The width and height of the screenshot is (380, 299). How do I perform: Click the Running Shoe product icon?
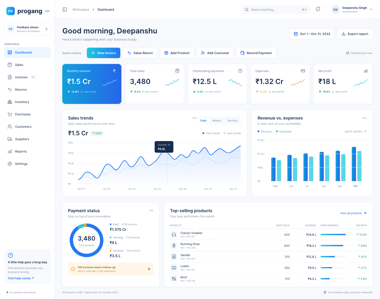tap(174, 246)
